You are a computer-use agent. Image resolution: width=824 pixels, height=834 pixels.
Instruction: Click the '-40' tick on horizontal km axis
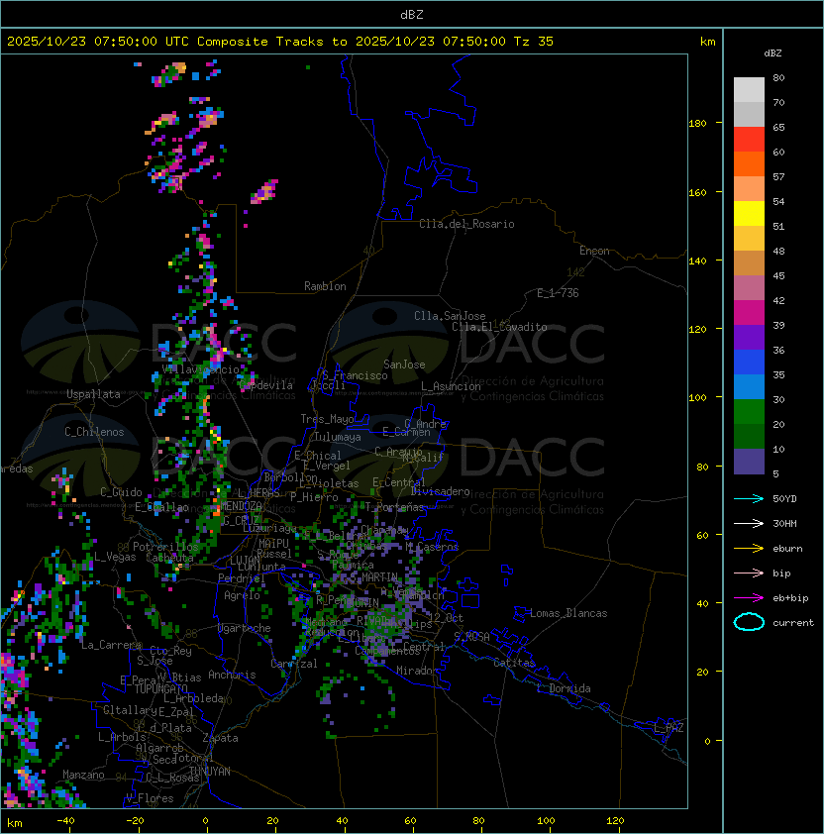[65, 821]
